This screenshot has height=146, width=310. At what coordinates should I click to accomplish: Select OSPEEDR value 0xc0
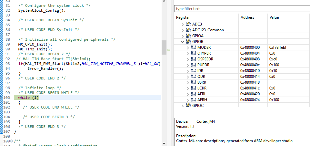click(273, 59)
